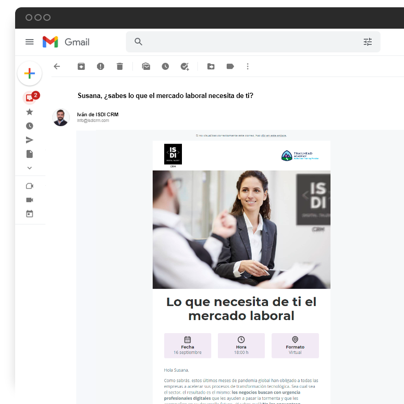Delete this email with trash icon
404x404 pixels.
click(x=120, y=67)
